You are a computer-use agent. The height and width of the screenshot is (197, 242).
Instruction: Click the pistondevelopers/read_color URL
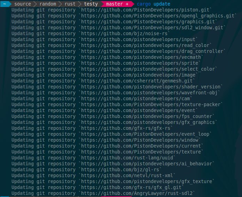click(145, 45)
